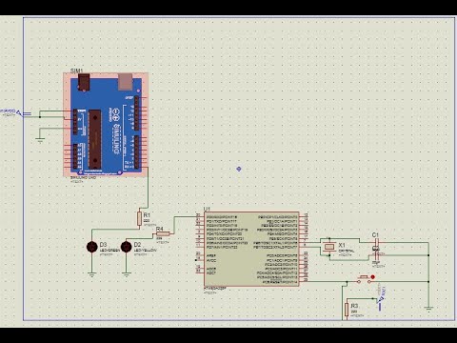Click the AREF pin label on U1
This screenshot has height=343, width=457.
211,255
